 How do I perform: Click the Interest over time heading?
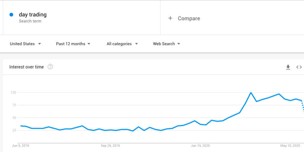click(26, 67)
